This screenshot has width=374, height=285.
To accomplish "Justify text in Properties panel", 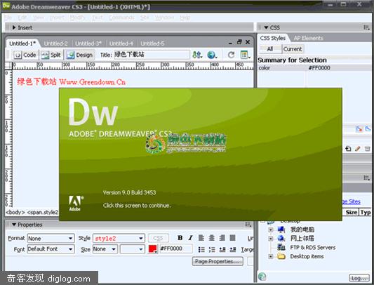I will point(232,238).
